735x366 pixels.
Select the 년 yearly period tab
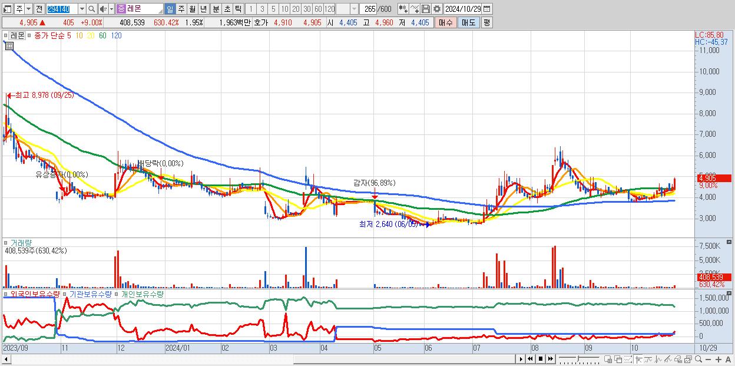point(203,9)
